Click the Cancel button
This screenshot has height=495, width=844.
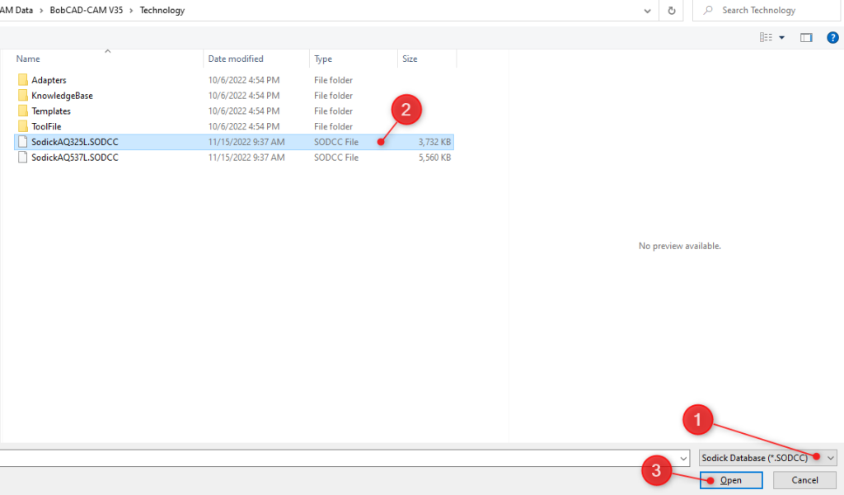(804, 480)
